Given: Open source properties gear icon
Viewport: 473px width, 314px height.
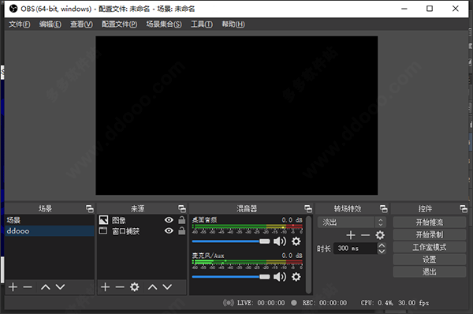Looking at the screenshot, I should coord(135,287).
